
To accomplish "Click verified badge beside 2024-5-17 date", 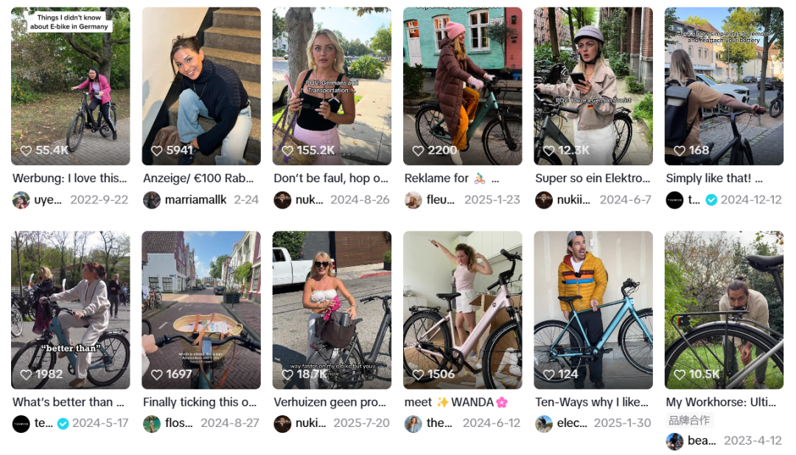I will pos(63,423).
